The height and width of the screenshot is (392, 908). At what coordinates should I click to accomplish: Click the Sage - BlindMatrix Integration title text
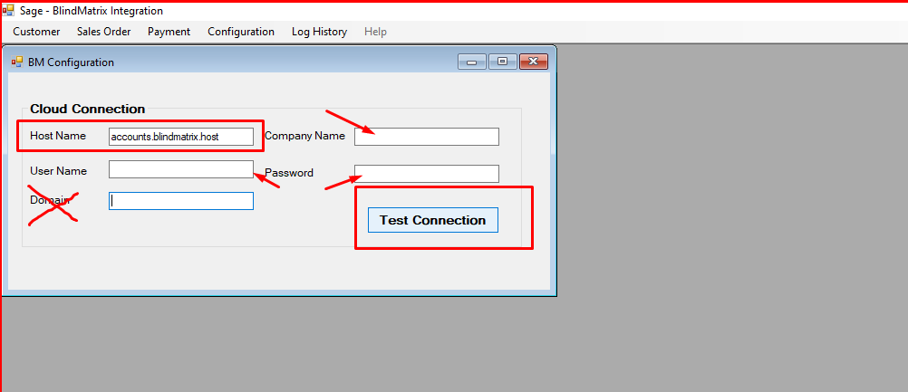click(x=92, y=11)
